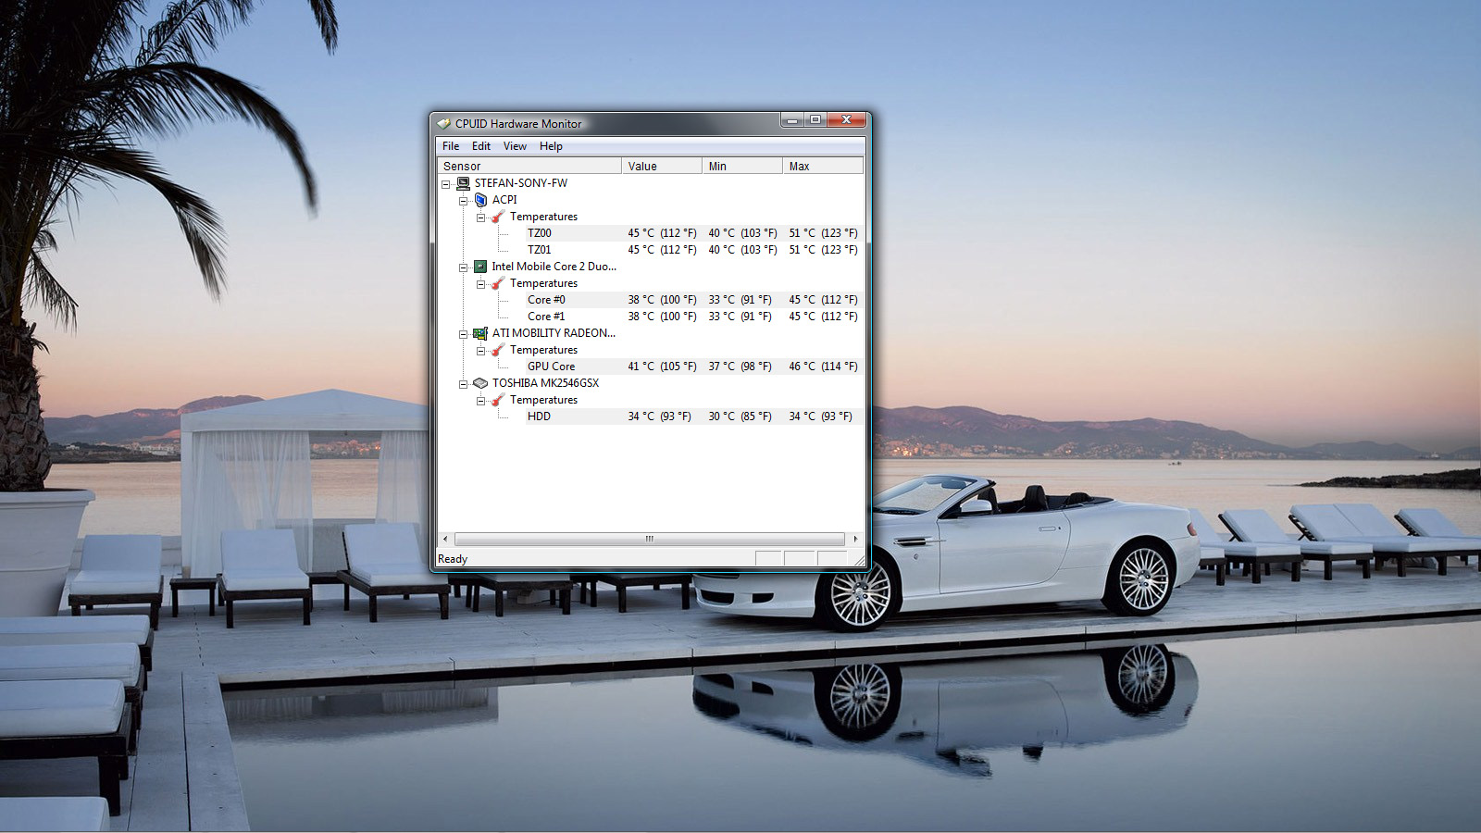This screenshot has height=833, width=1481.
Task: Click the Sensor column header
Action: point(529,167)
